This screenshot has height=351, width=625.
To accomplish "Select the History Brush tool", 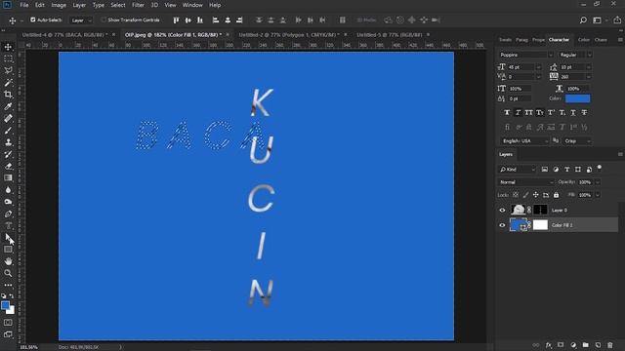I will click(x=8, y=154).
